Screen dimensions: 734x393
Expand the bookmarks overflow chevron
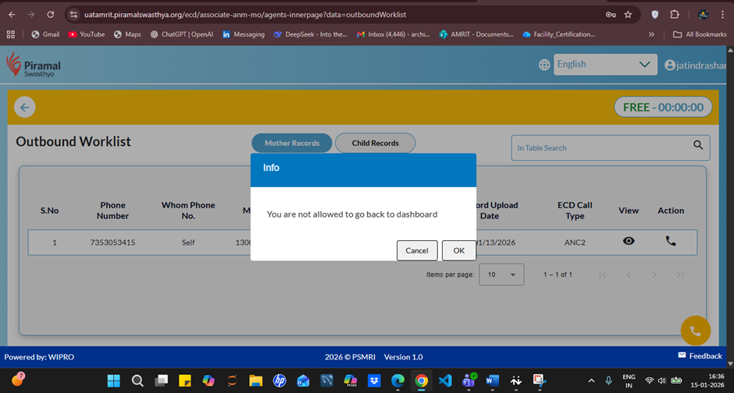[x=651, y=34]
